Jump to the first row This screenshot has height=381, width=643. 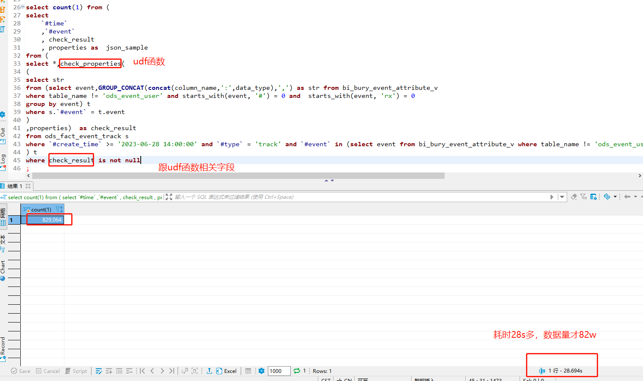click(x=142, y=371)
